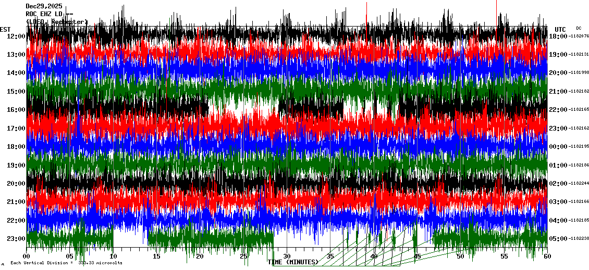Screen dimensions: 589x270
Task: Click the 05:00 UTC row label
Action: click(558, 239)
